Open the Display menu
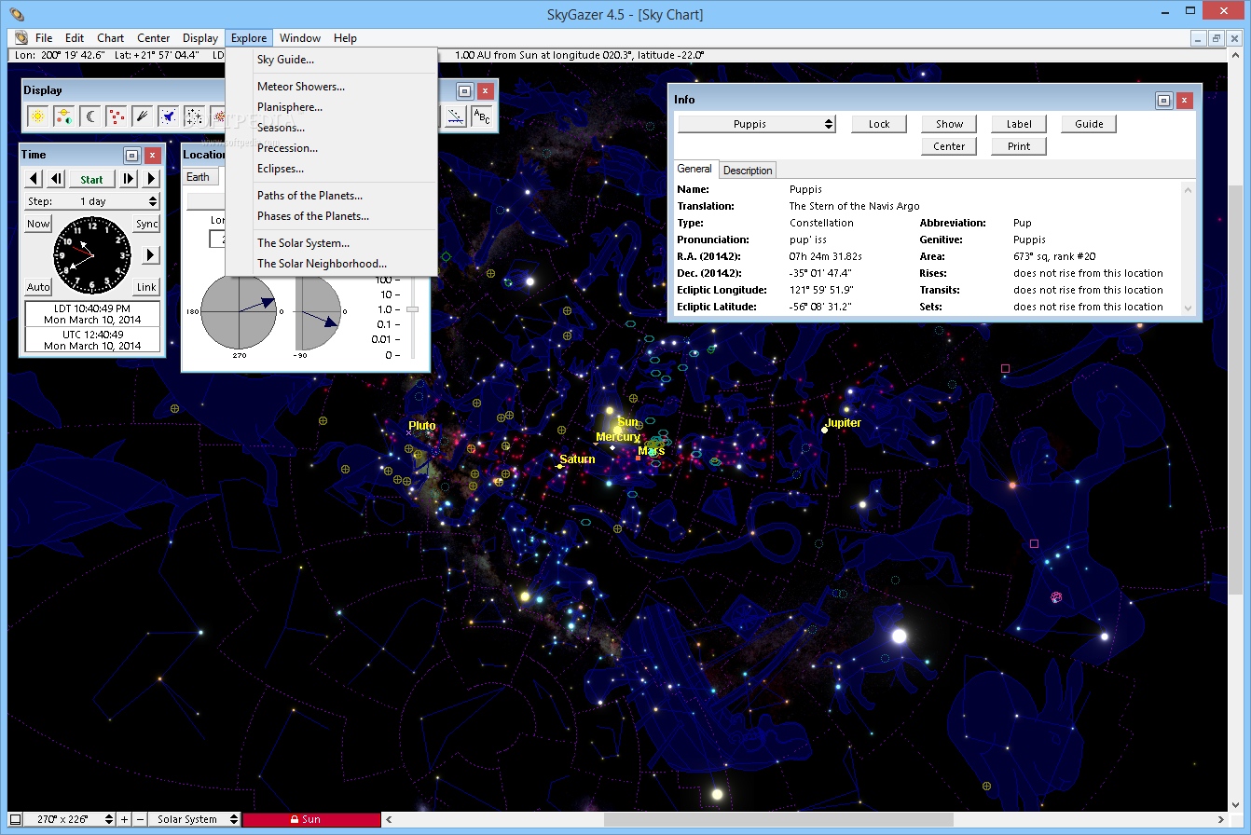Viewport: 1251px width, 835px height. coord(199,38)
